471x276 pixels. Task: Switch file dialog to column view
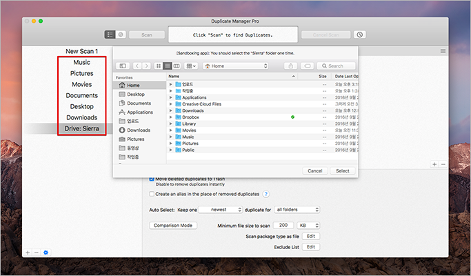click(x=177, y=66)
